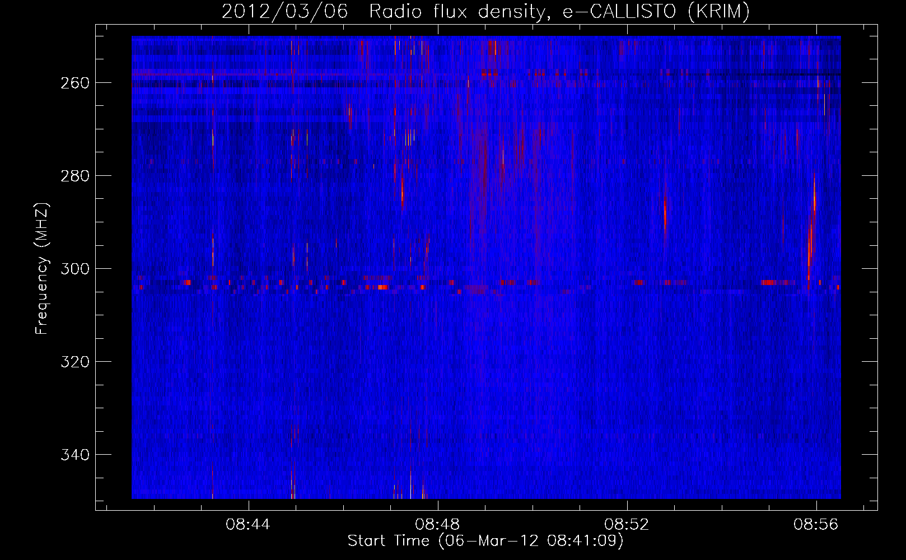Viewport: 906px width, 560px height.
Task: Select the 280 frequency tick label
Action: pos(74,176)
